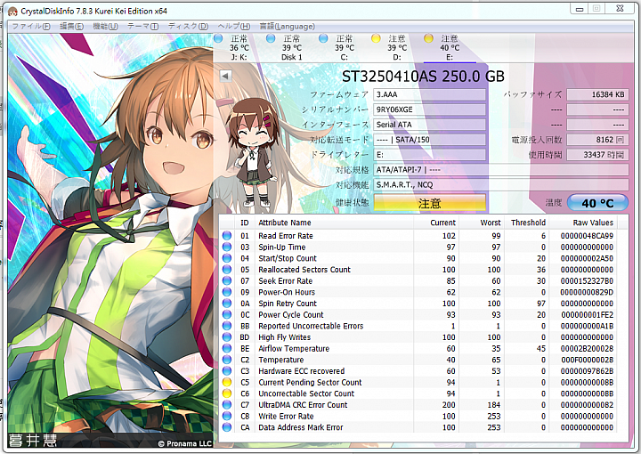Viewport: 641px width, 454px height.
Task: Select raw value 000152327B0
Action: coord(587,280)
